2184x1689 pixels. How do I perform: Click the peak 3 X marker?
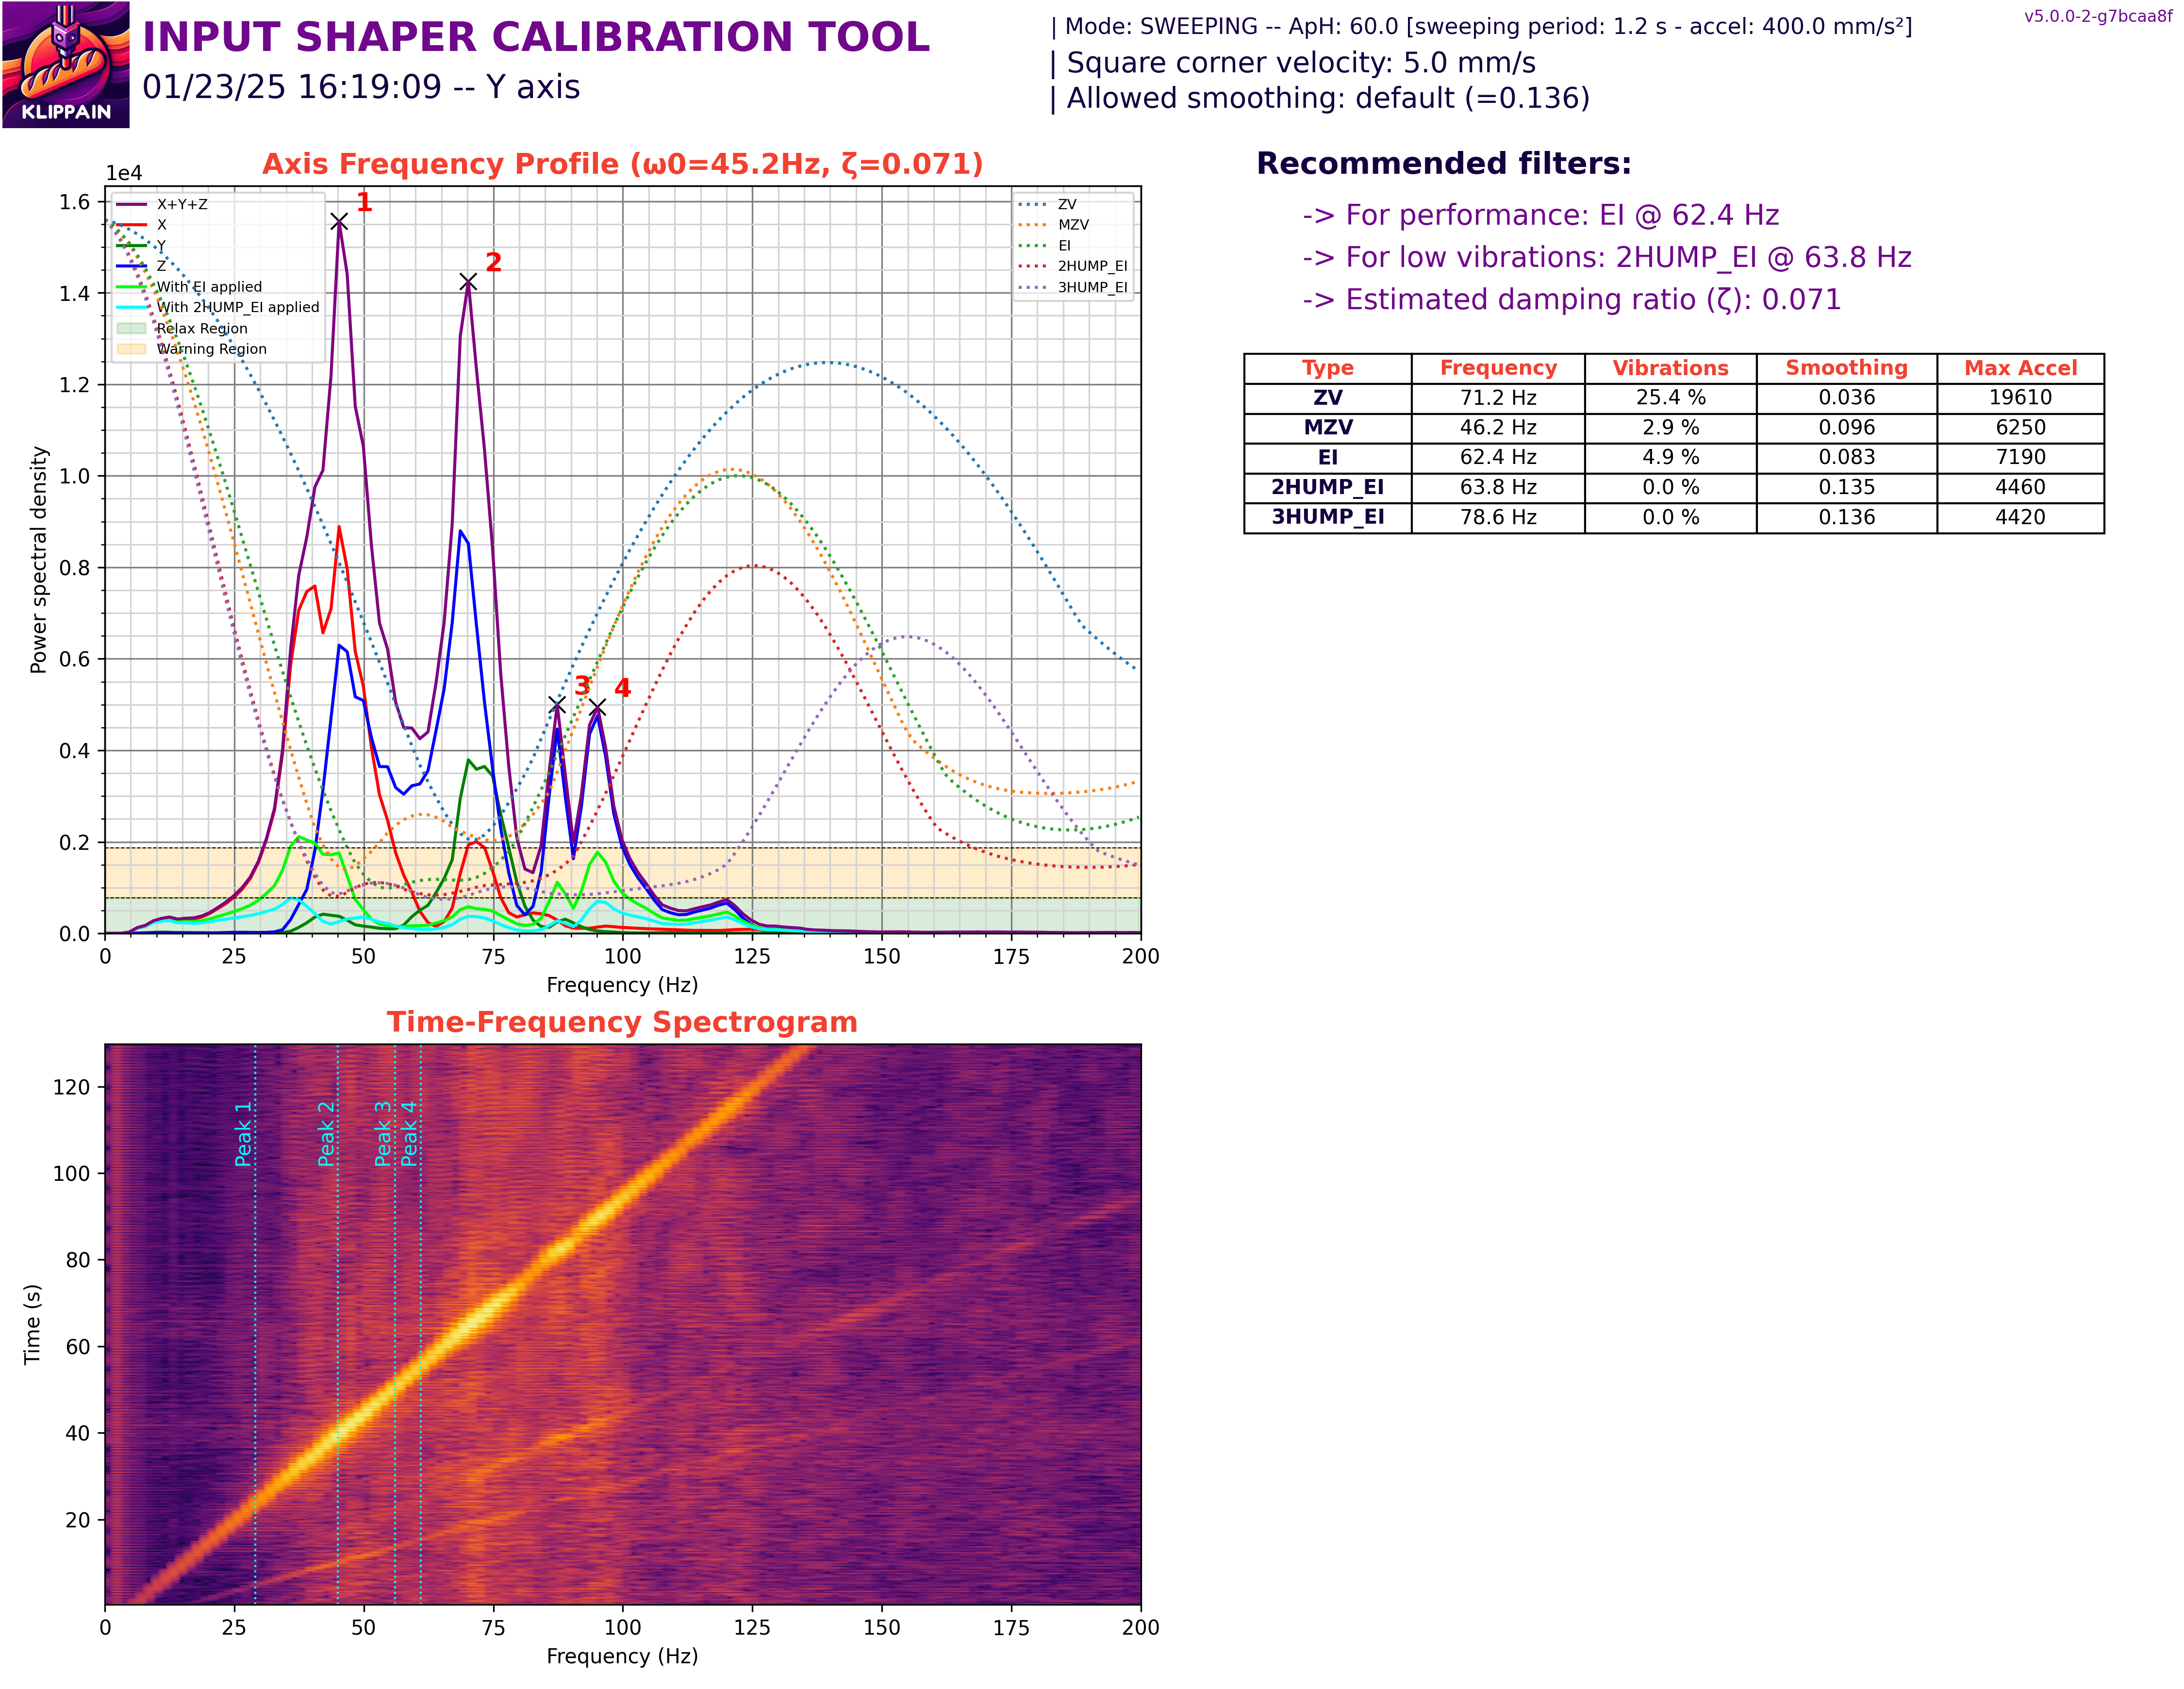pyautogui.click(x=557, y=706)
